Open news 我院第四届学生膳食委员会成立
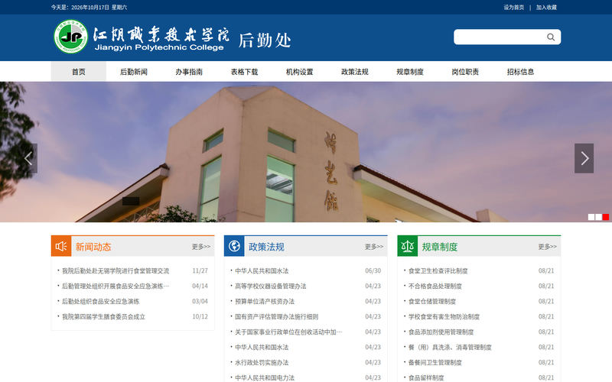This screenshot has height=382, width=612. (x=104, y=316)
